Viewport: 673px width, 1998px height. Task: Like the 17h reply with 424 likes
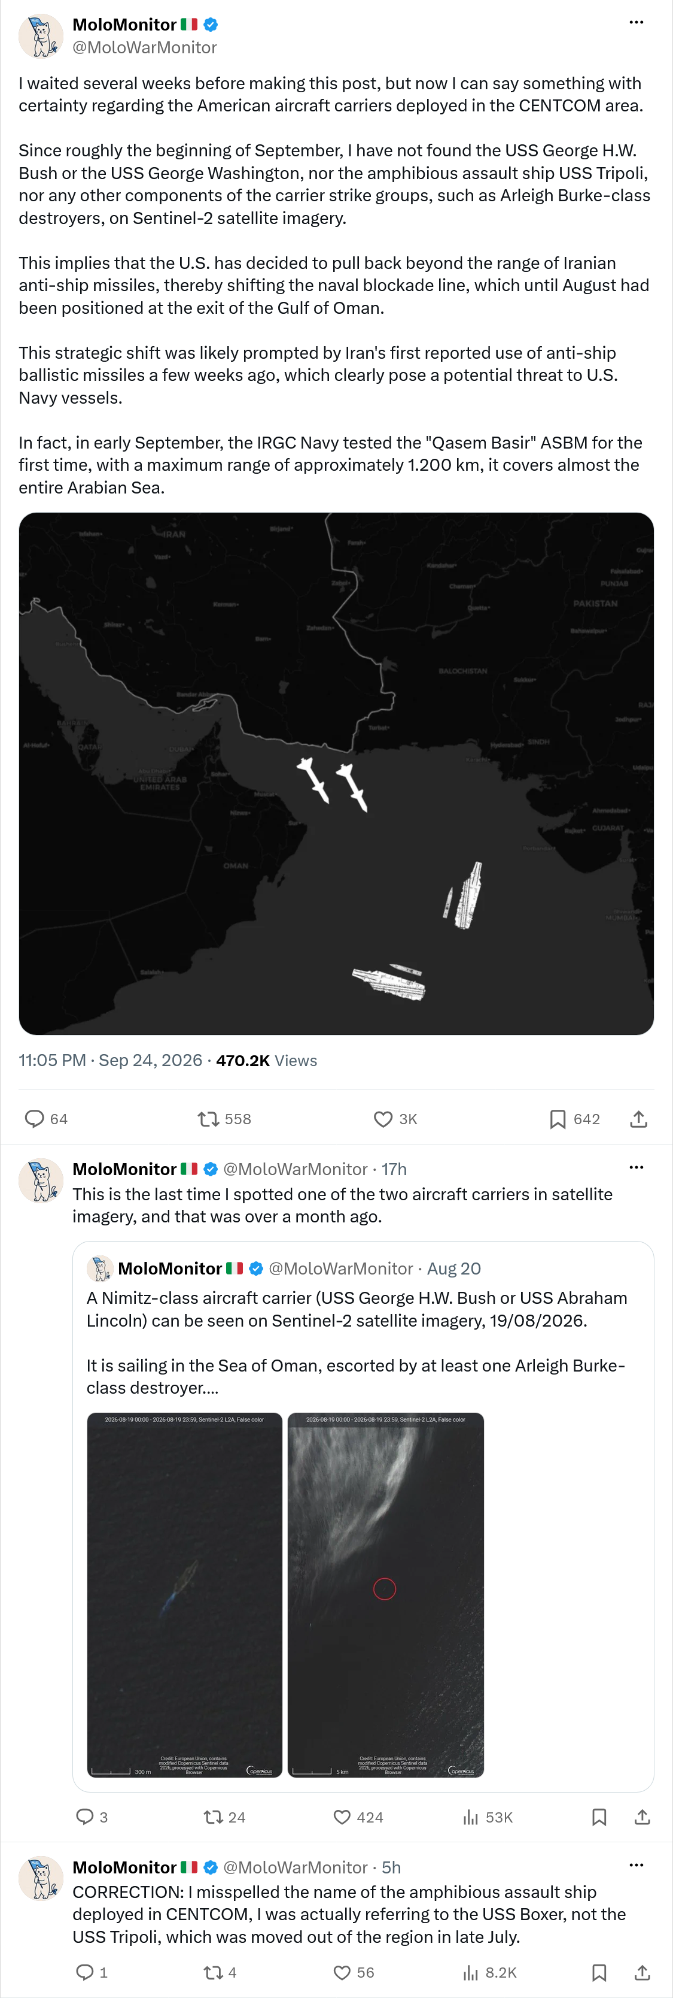[x=358, y=1817]
